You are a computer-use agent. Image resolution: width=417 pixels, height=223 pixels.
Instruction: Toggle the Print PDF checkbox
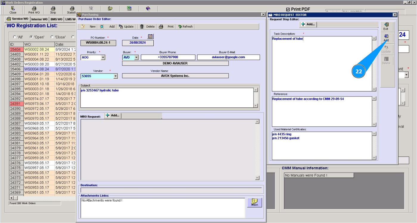(288, 9)
